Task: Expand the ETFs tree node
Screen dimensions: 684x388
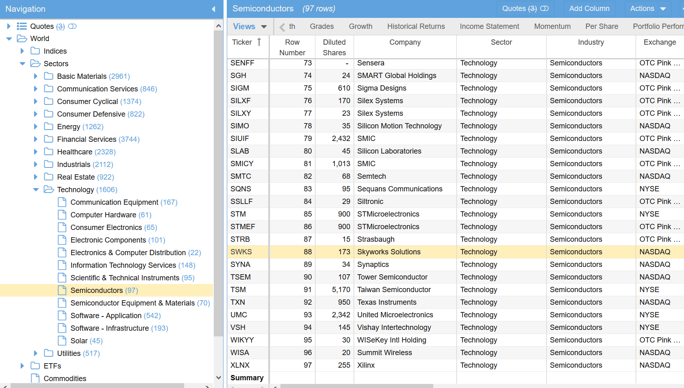Action: coord(22,366)
